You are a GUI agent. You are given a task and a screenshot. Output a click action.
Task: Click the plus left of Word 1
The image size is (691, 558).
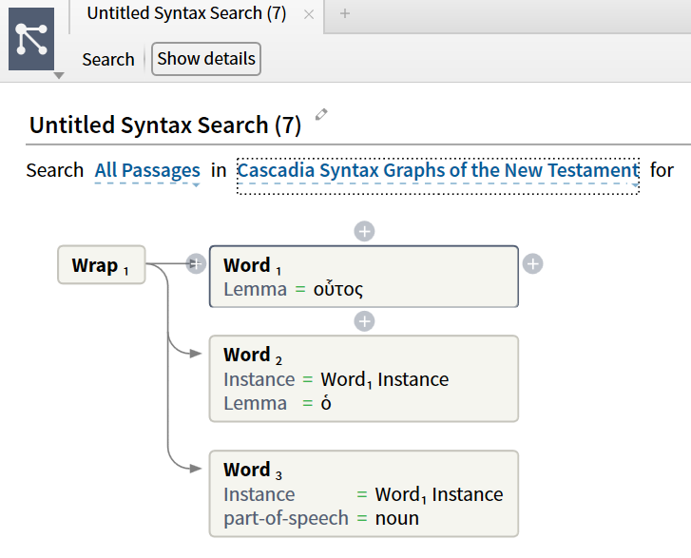(197, 263)
